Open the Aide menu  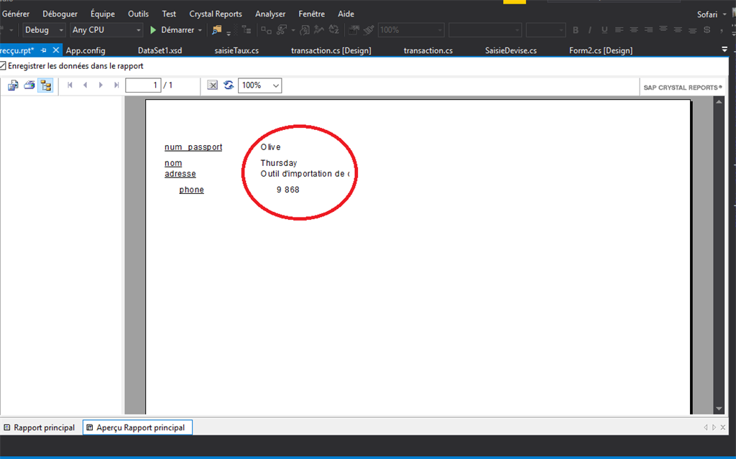[x=346, y=14]
